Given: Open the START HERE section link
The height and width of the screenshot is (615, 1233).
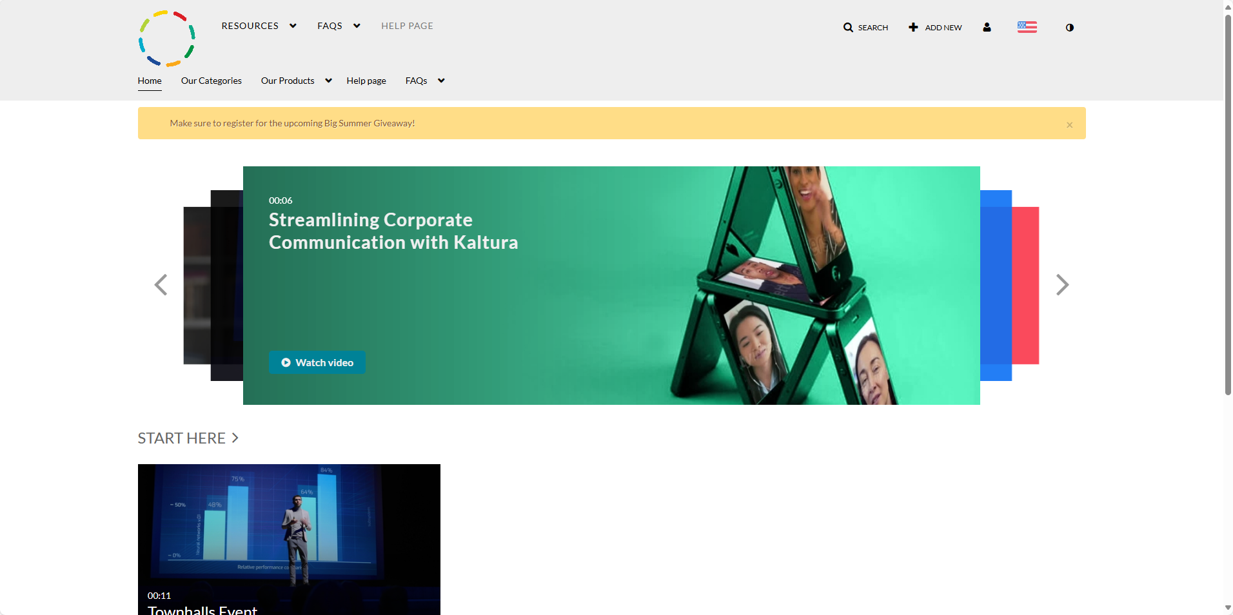Looking at the screenshot, I should tap(188, 438).
